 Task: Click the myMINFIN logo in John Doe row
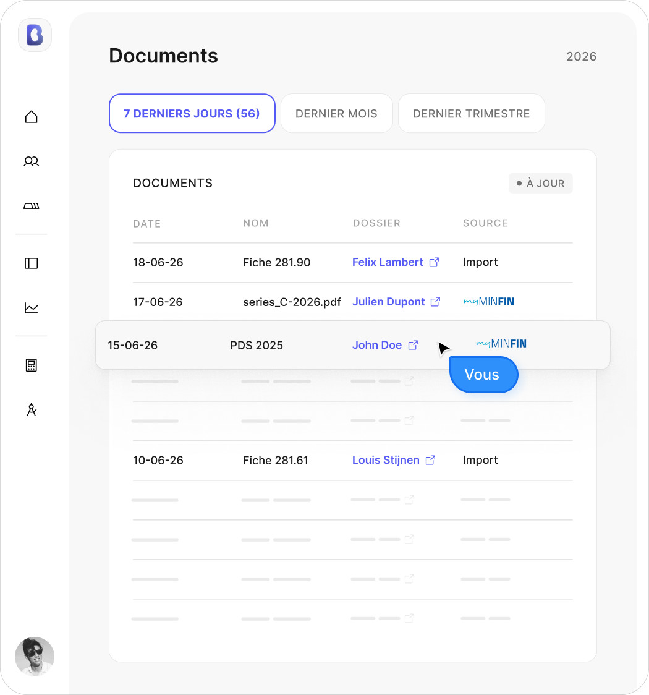[501, 344]
